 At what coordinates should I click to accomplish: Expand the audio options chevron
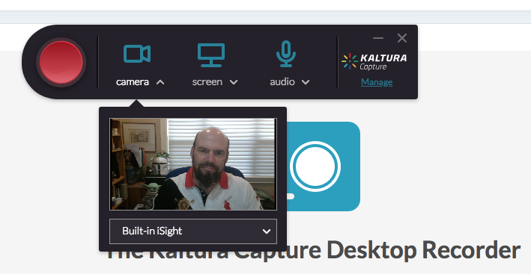point(306,82)
